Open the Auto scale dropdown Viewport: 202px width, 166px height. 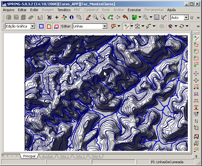[x=186, y=18]
